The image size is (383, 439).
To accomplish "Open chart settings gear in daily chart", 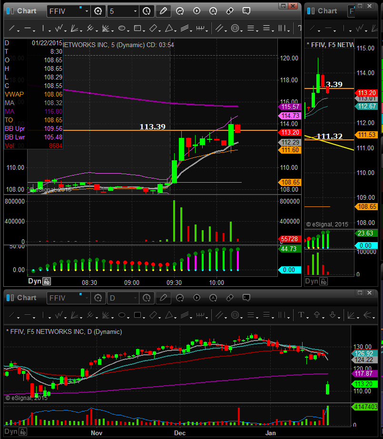I will 98,298.
